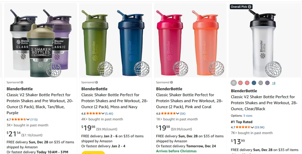Open the 5 sizes options link
The width and height of the screenshot is (302, 154).
248,116
